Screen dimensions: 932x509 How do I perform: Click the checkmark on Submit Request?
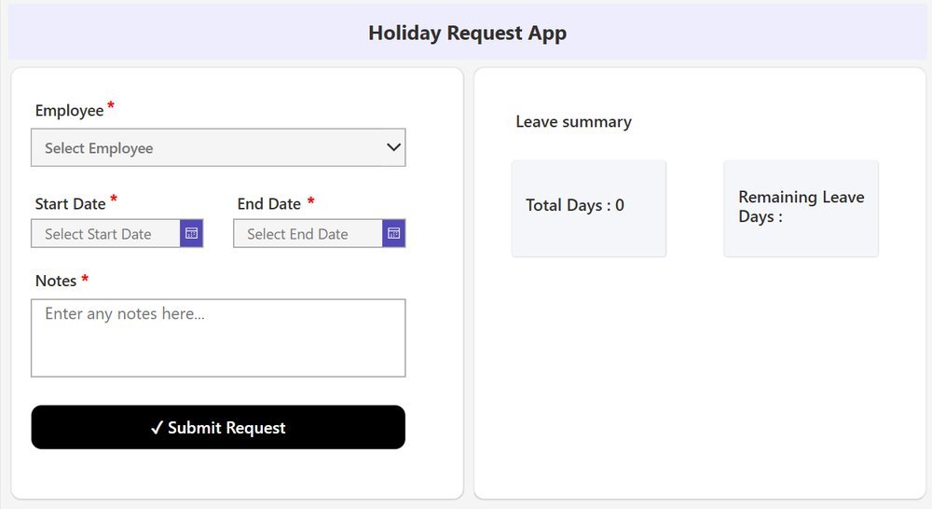tap(157, 428)
